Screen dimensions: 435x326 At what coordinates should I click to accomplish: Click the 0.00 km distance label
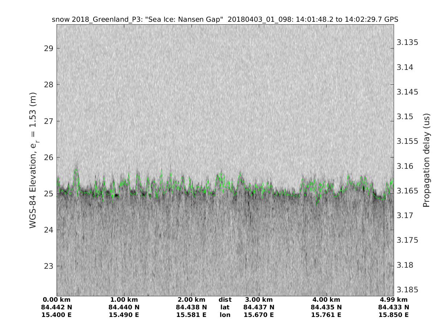point(57,300)
